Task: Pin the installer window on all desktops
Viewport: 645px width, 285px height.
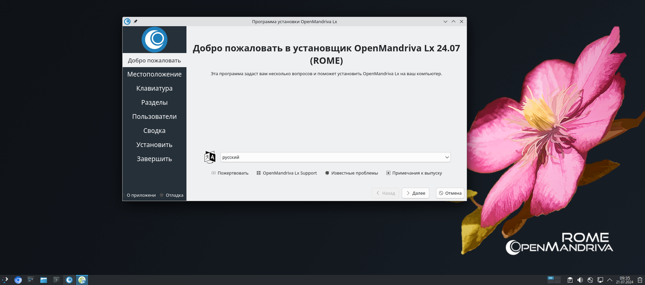Action: click(x=135, y=21)
